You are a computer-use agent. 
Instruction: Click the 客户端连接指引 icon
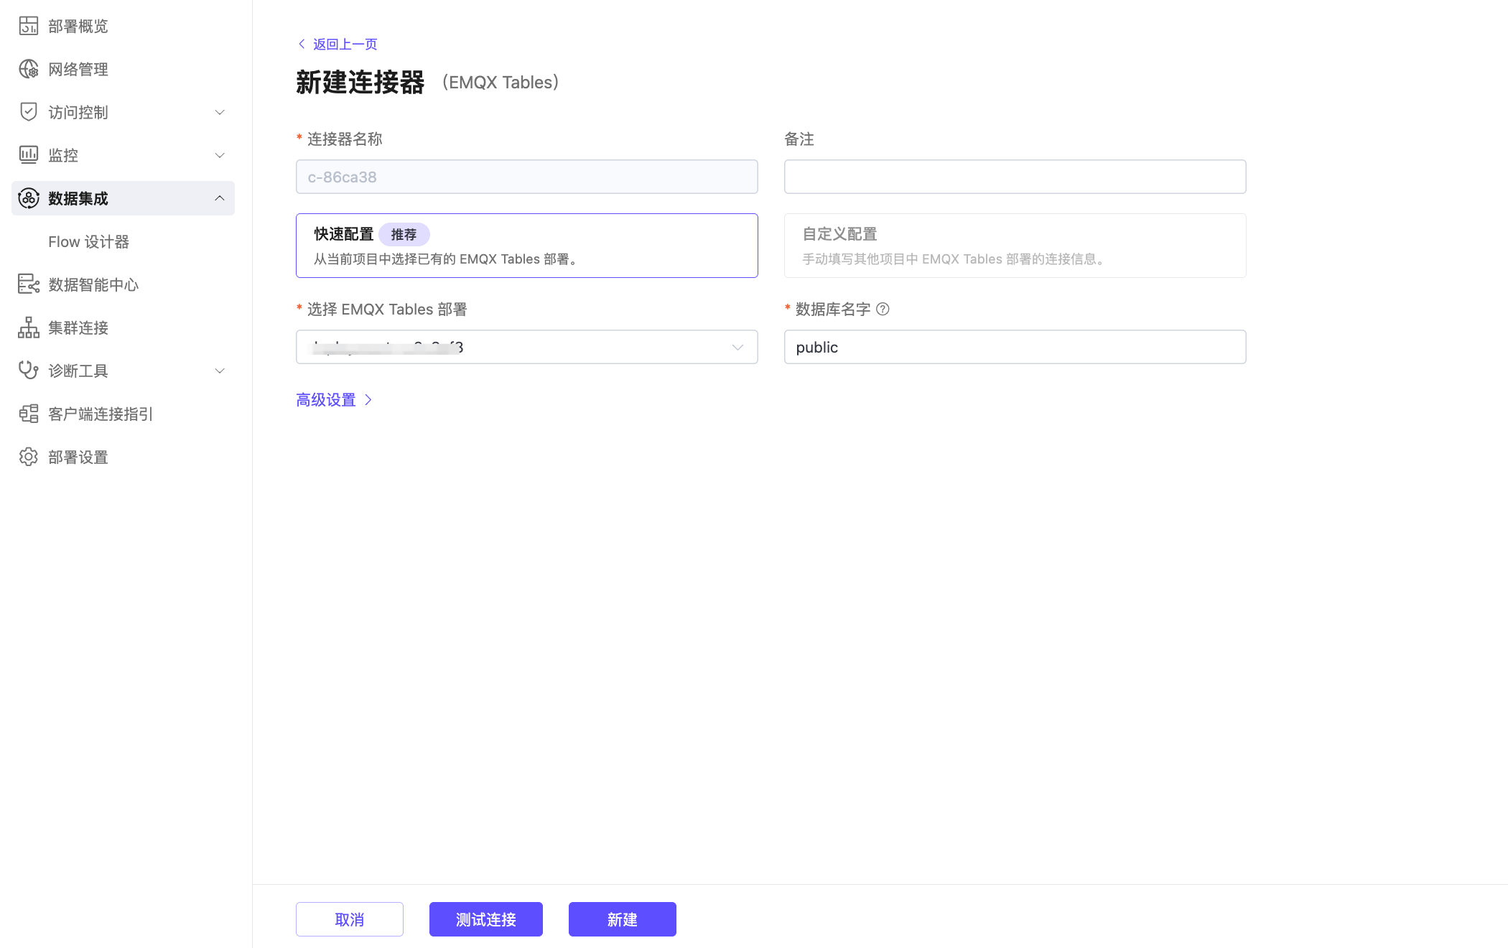pos(29,414)
